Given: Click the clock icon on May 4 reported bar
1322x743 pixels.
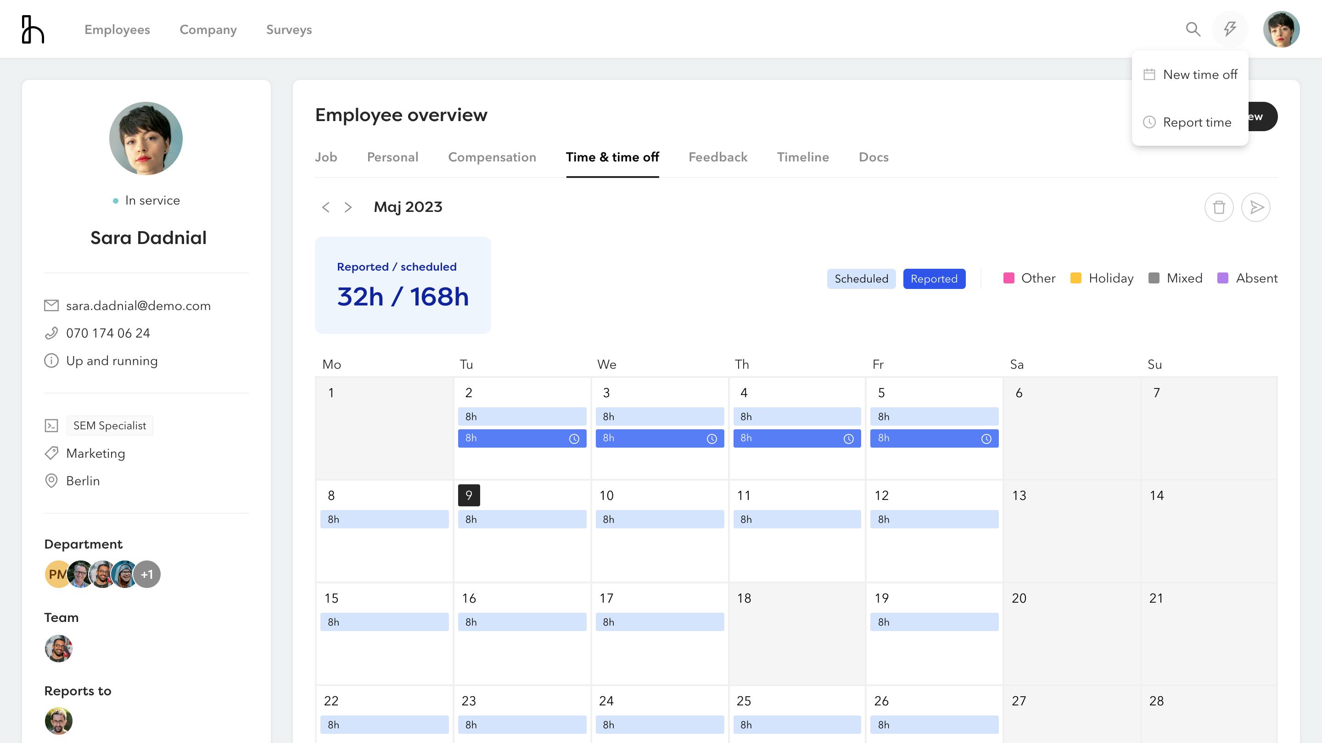Looking at the screenshot, I should pyautogui.click(x=848, y=439).
